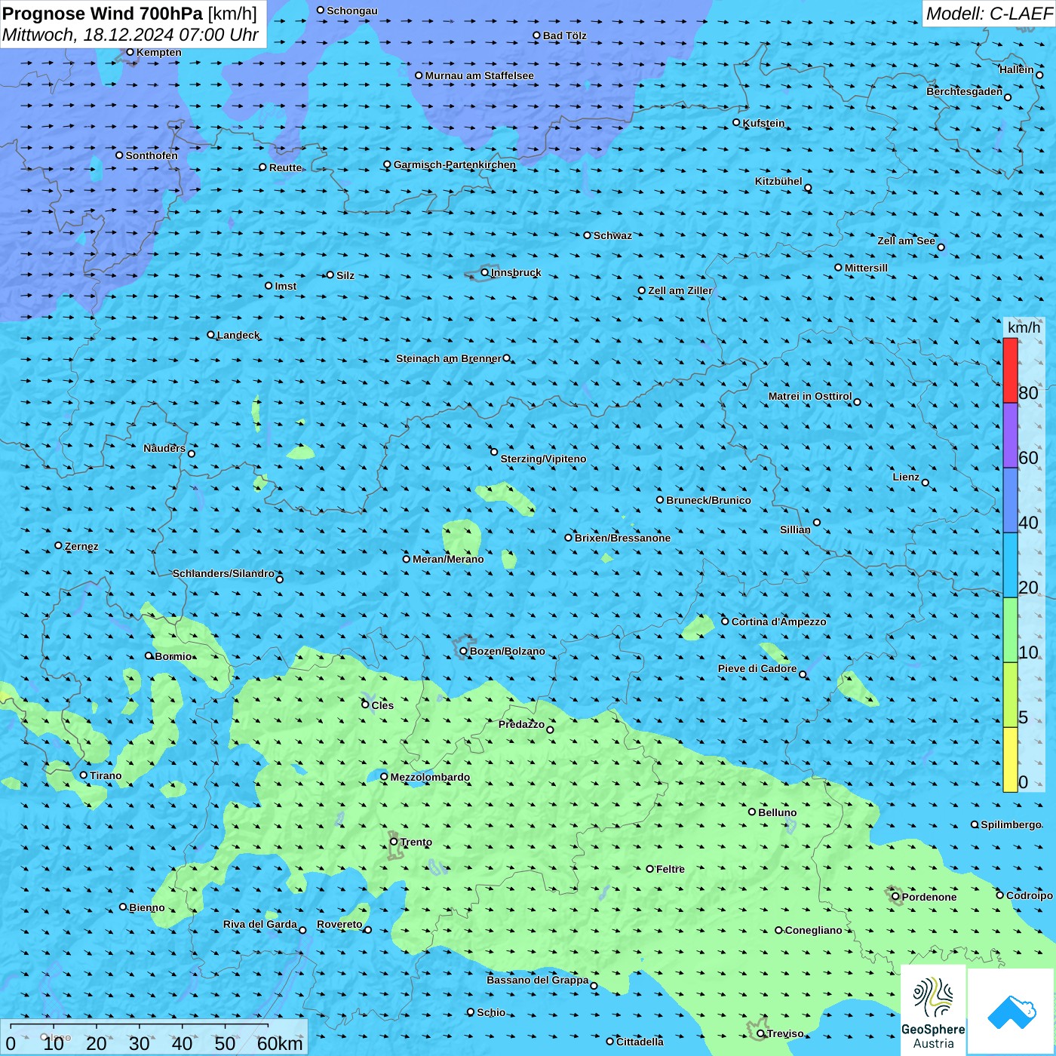Click the Schwaz label

click(612, 235)
